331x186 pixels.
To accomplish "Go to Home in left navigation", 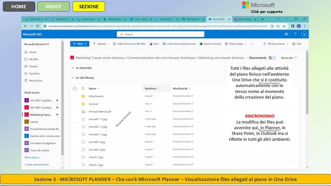I will point(30,52).
